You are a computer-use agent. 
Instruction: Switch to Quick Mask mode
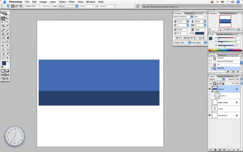click(7, 71)
